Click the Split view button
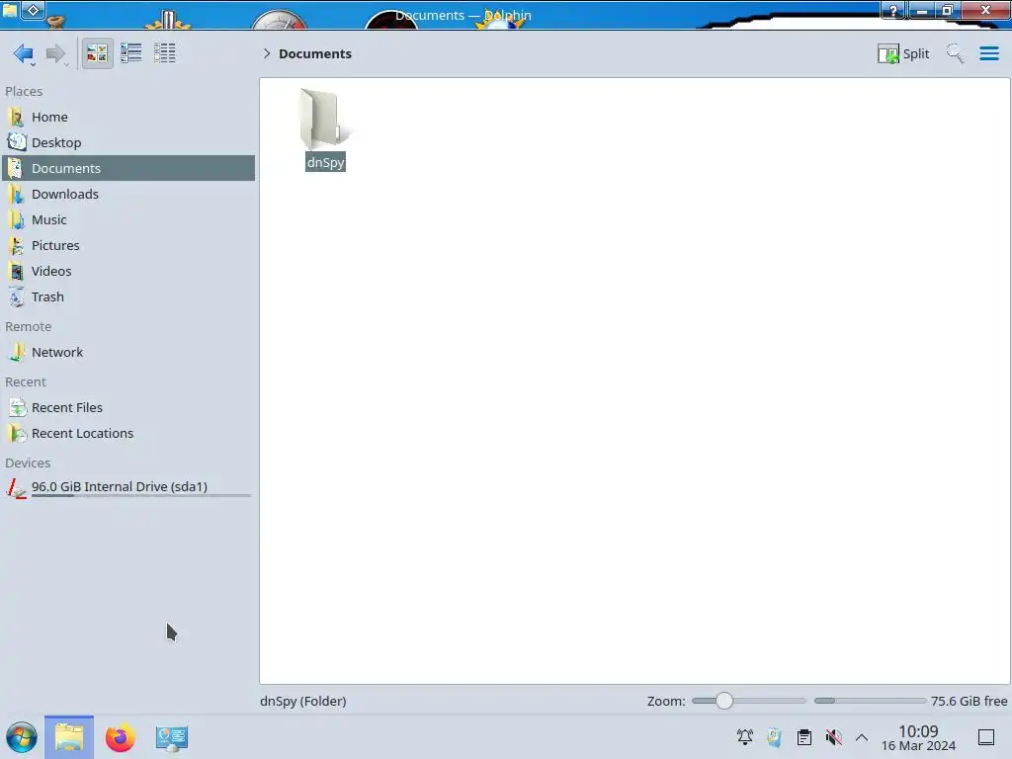 (x=903, y=53)
